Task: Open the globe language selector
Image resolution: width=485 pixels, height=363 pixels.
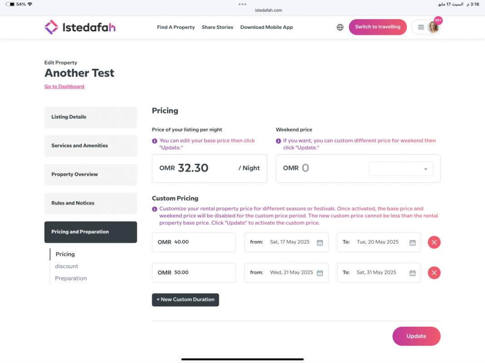Action: coord(340,27)
